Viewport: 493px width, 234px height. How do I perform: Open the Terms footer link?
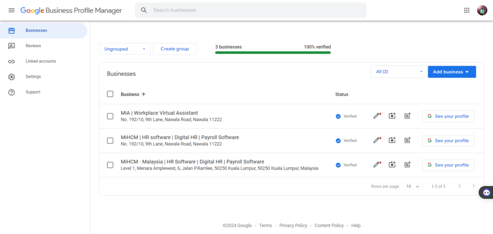265,225
